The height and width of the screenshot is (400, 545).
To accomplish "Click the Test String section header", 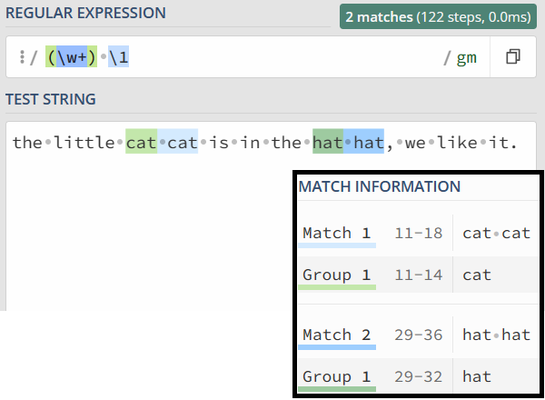I will coord(51,98).
